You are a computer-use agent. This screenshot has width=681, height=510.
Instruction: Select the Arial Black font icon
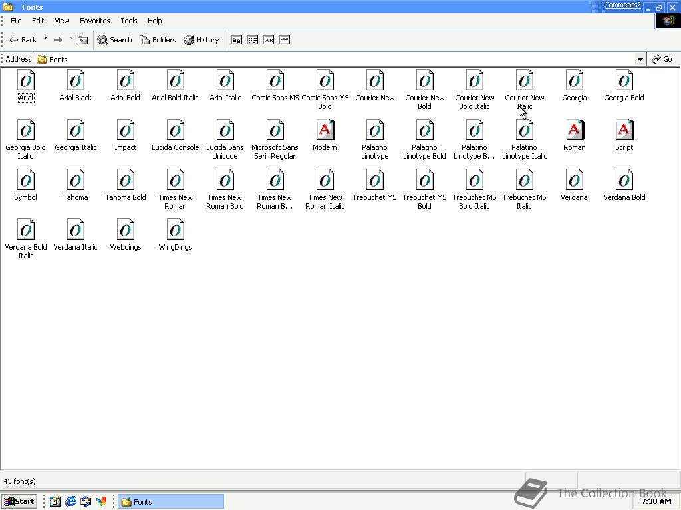point(76,80)
